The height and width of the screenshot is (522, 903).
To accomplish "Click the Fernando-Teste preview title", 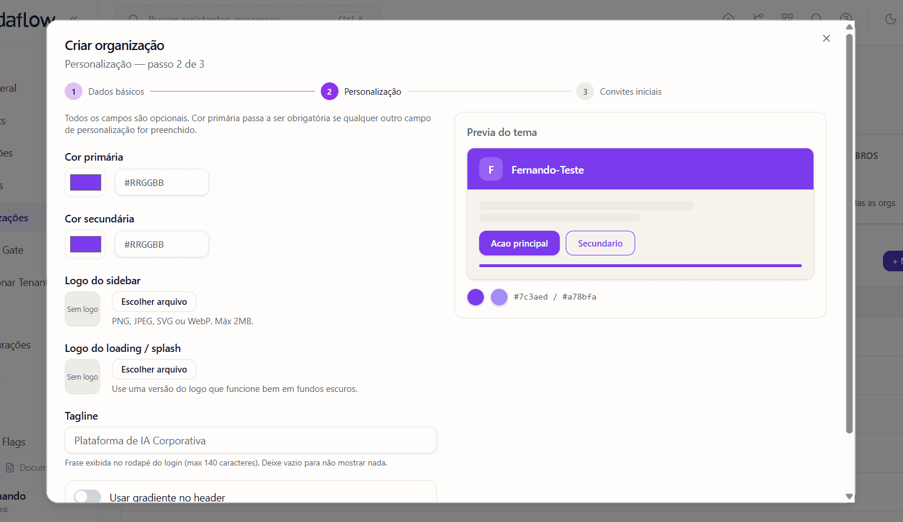I will [547, 170].
